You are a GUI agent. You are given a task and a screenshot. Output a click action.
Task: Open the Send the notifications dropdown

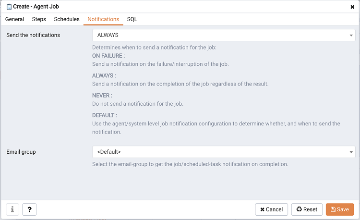tap(224, 35)
